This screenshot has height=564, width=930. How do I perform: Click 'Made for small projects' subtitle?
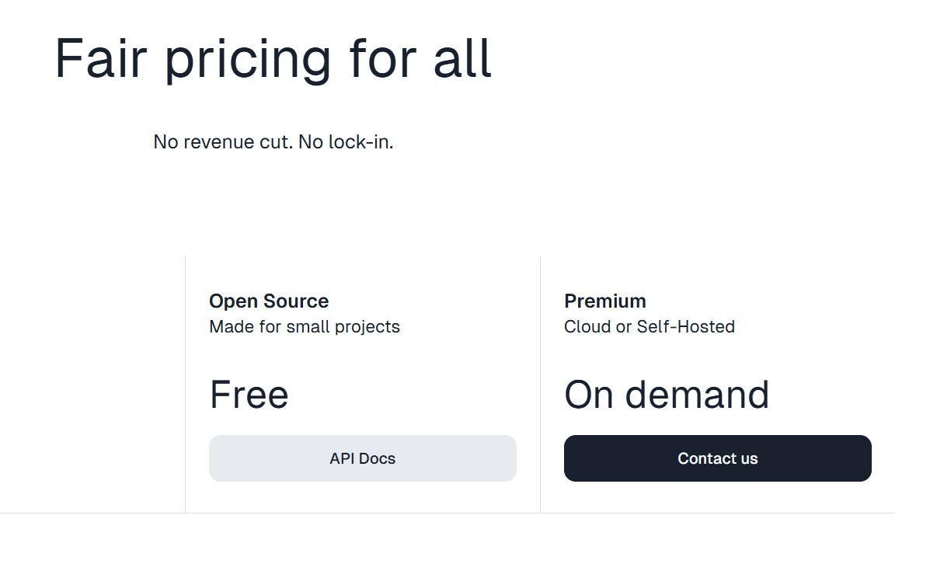pos(305,327)
